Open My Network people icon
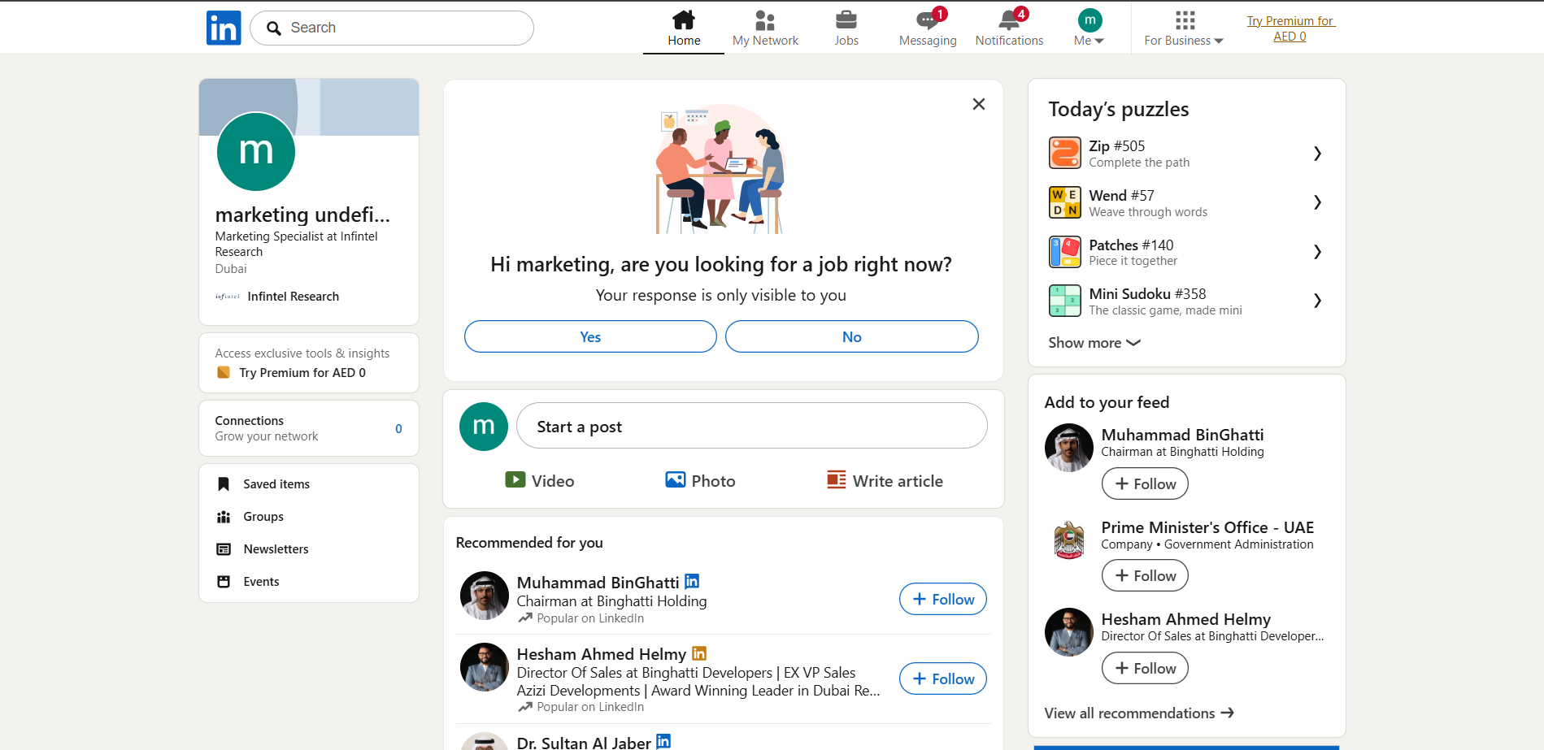This screenshot has height=750, width=1544. tap(765, 20)
